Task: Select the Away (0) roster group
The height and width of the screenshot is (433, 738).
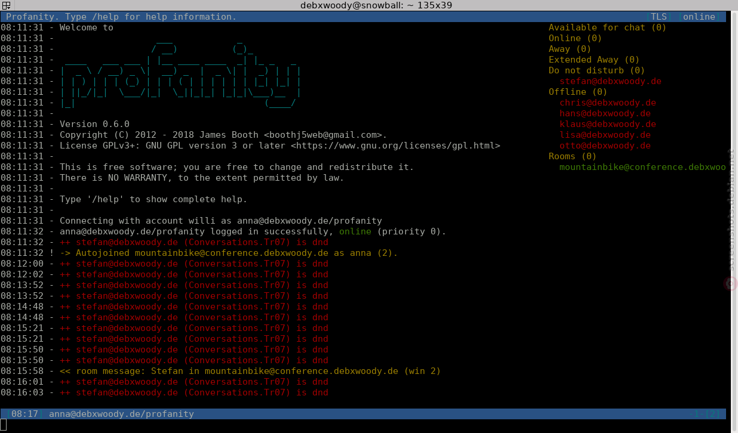Action: [570, 49]
